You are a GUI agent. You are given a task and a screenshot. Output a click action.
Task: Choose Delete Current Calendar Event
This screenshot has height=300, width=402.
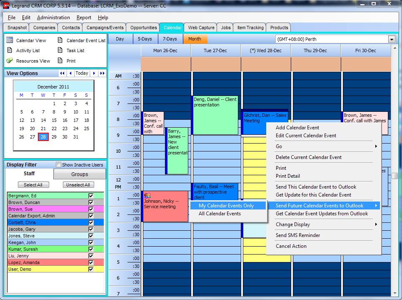coord(324,157)
